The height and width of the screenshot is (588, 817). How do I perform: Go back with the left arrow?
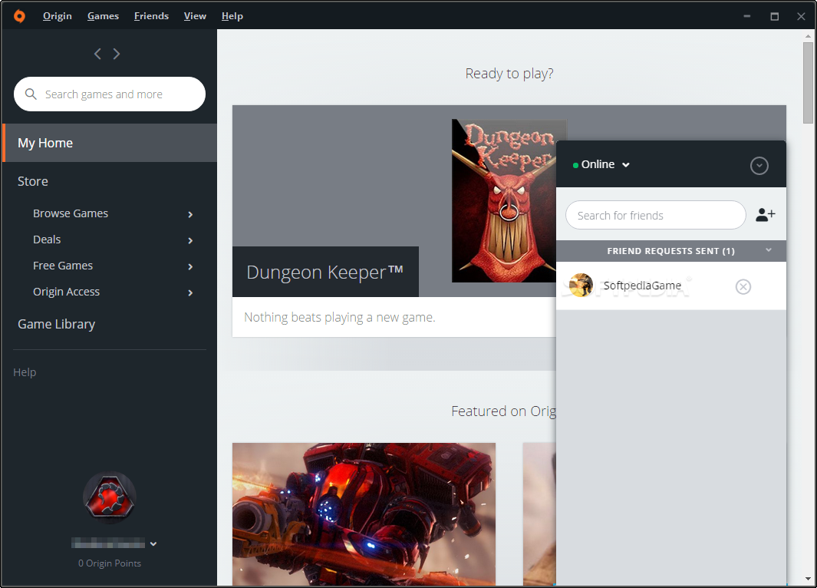click(x=97, y=54)
